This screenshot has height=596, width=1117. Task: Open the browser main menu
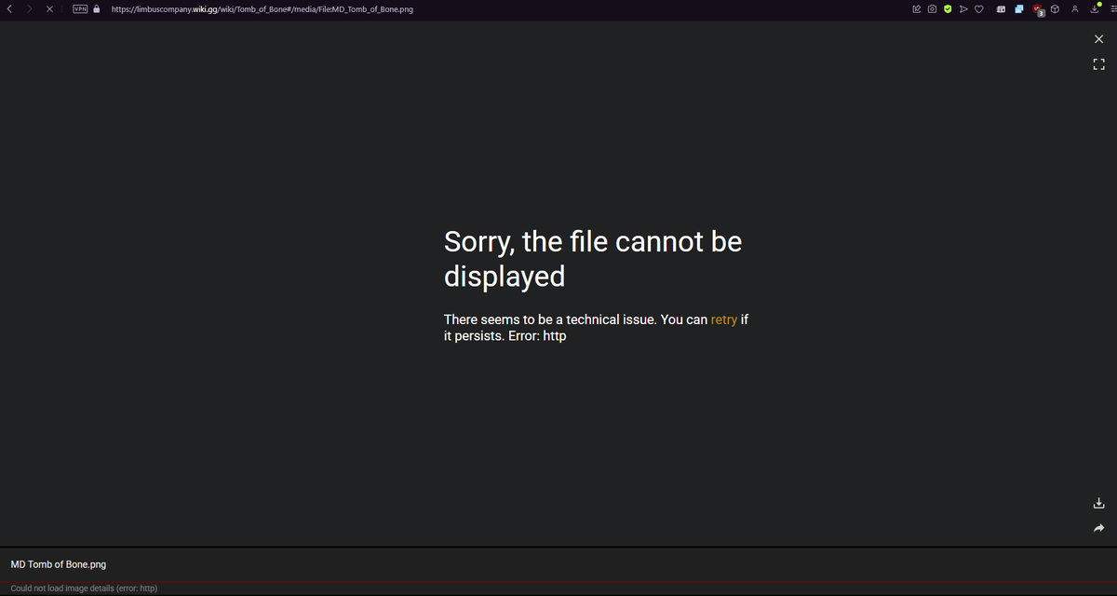coord(1112,9)
